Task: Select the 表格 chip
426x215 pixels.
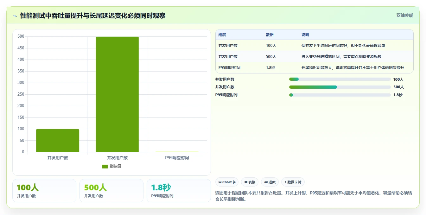Action: 250,182
